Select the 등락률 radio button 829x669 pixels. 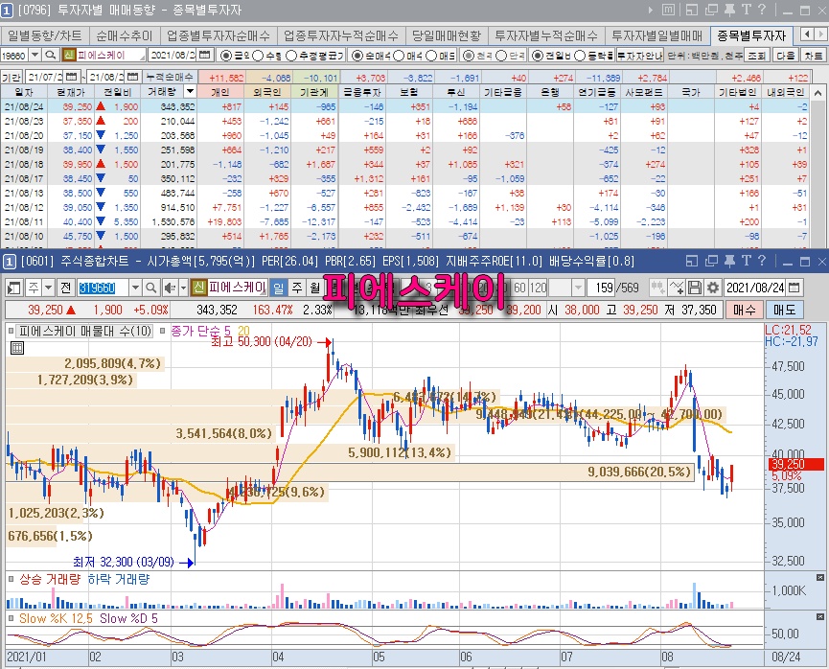click(x=580, y=56)
